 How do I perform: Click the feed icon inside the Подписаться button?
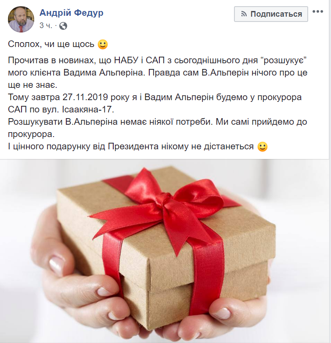pos(244,14)
